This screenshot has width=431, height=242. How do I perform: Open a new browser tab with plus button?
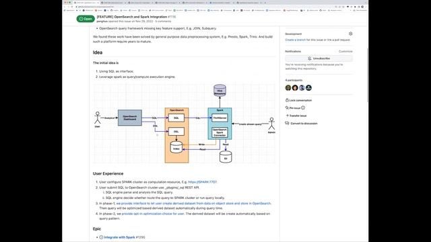point(265,3)
